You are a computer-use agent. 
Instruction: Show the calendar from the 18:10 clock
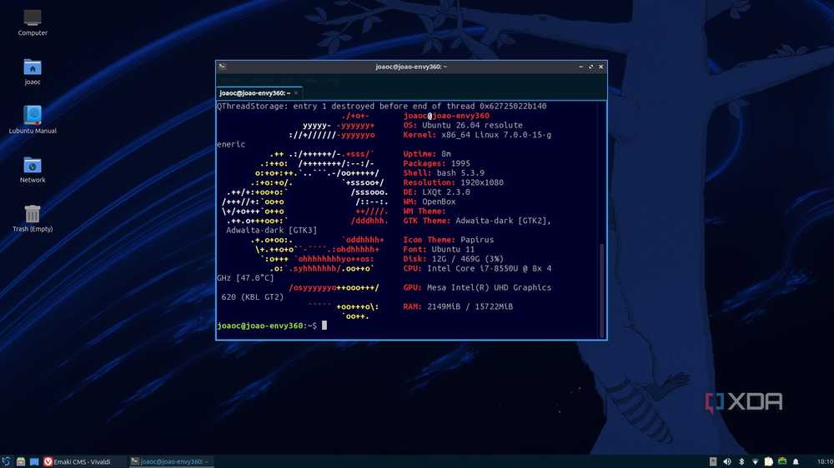click(x=825, y=461)
